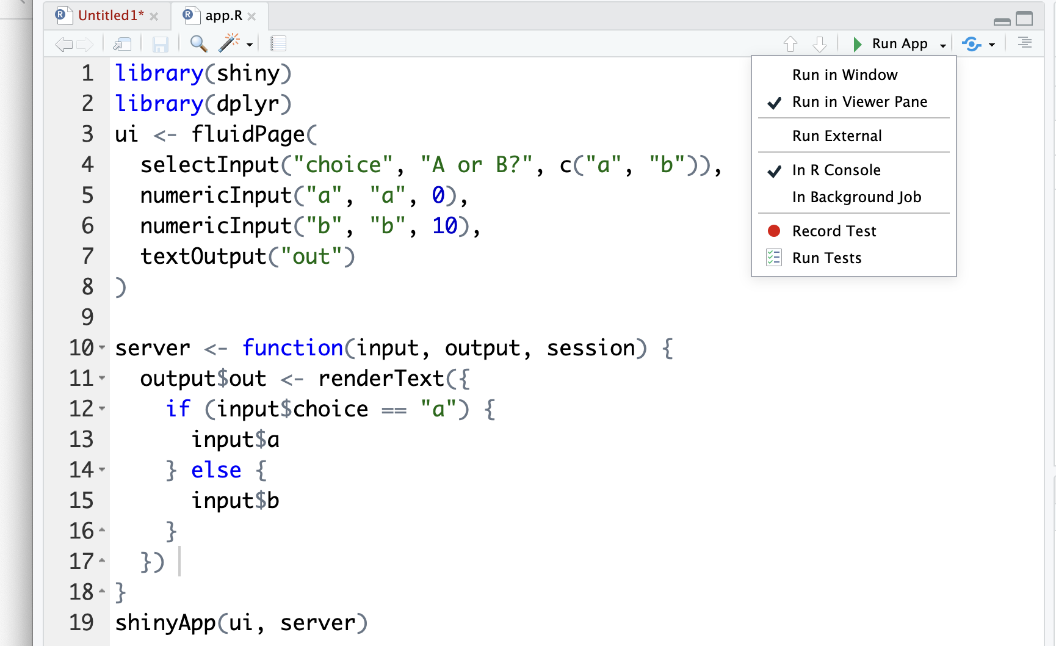
Task: Go to previous section with up arrow
Action: 790,44
